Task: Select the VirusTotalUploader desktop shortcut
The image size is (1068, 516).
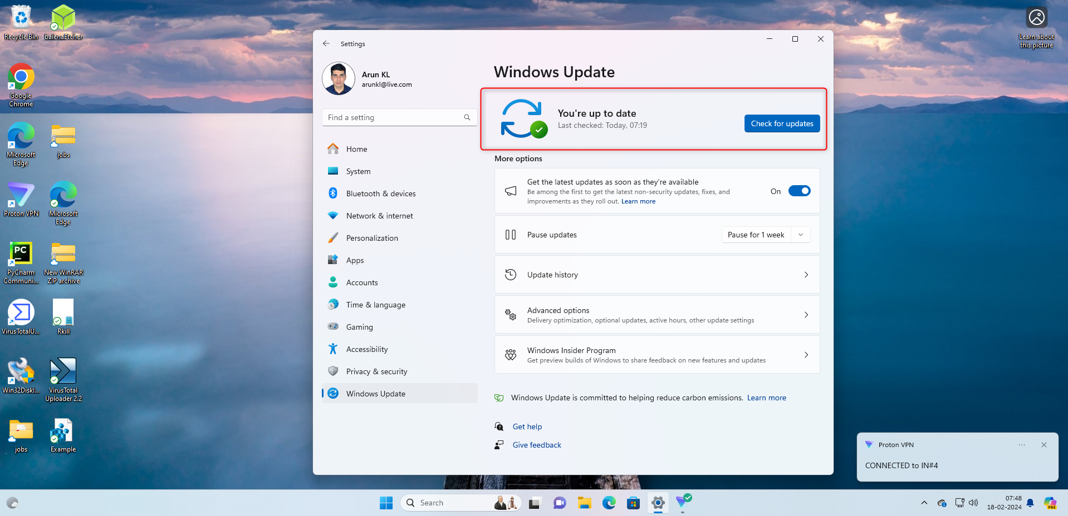Action: coord(21,317)
